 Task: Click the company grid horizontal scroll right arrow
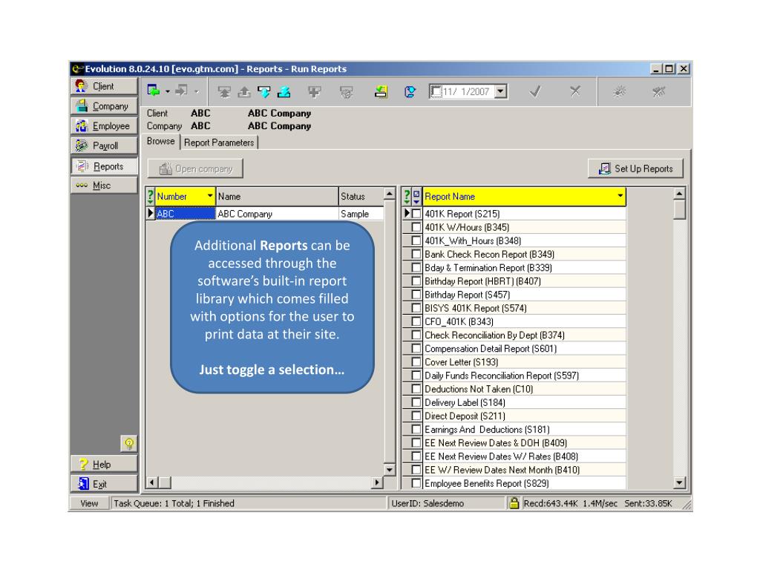pyautogui.click(x=377, y=482)
